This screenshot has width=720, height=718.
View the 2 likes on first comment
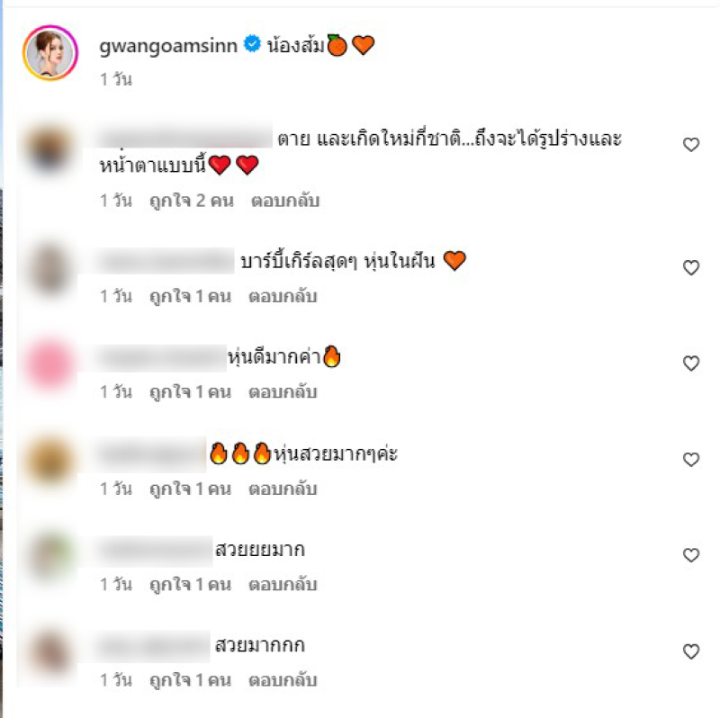click(x=192, y=201)
